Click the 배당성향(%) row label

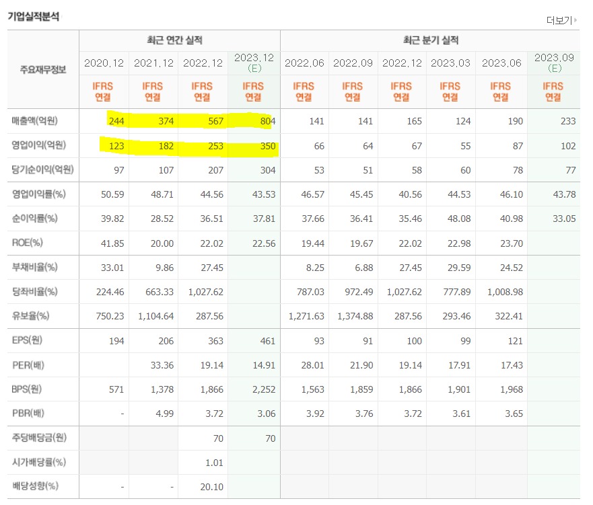tap(36, 486)
